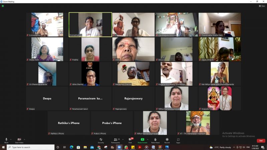Click the small Deepa name label
The width and height of the screenshot is (267, 150).
32,109
